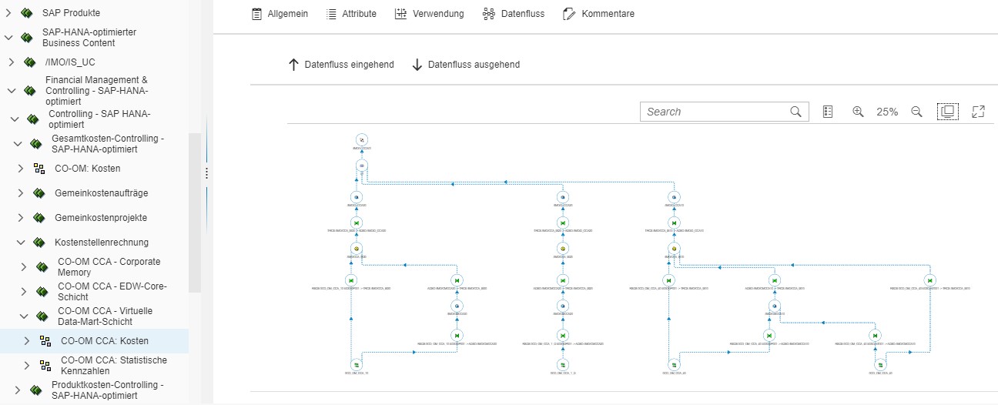The image size is (998, 405).
Task: Open the Verwendung tab
Action: [x=429, y=14]
